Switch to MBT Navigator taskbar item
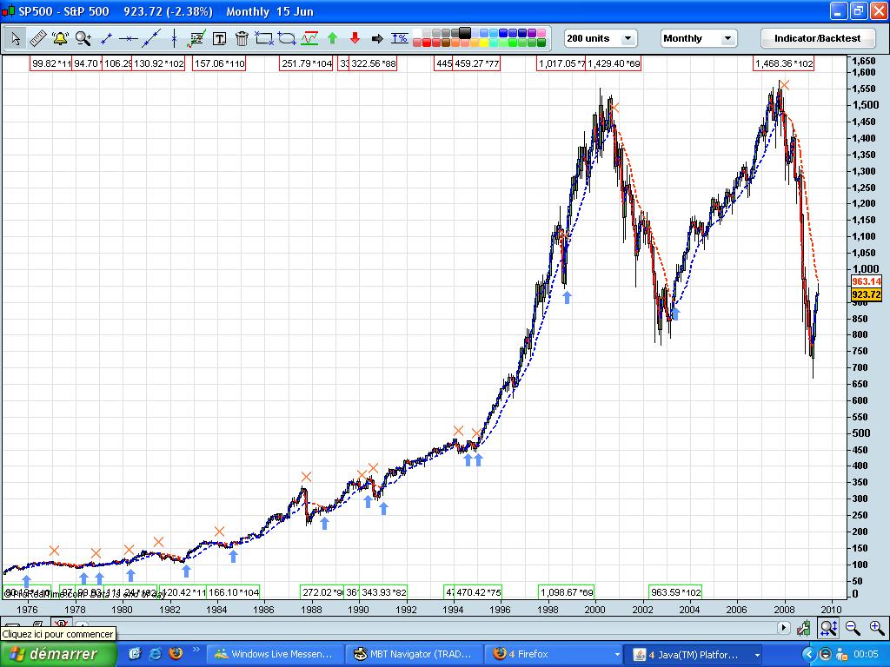Image resolution: width=890 pixels, height=667 pixels. pos(415,655)
